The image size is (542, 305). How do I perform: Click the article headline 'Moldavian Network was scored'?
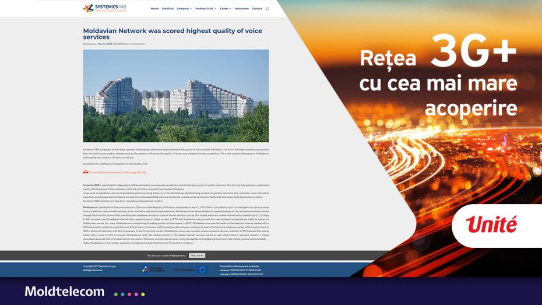click(173, 34)
